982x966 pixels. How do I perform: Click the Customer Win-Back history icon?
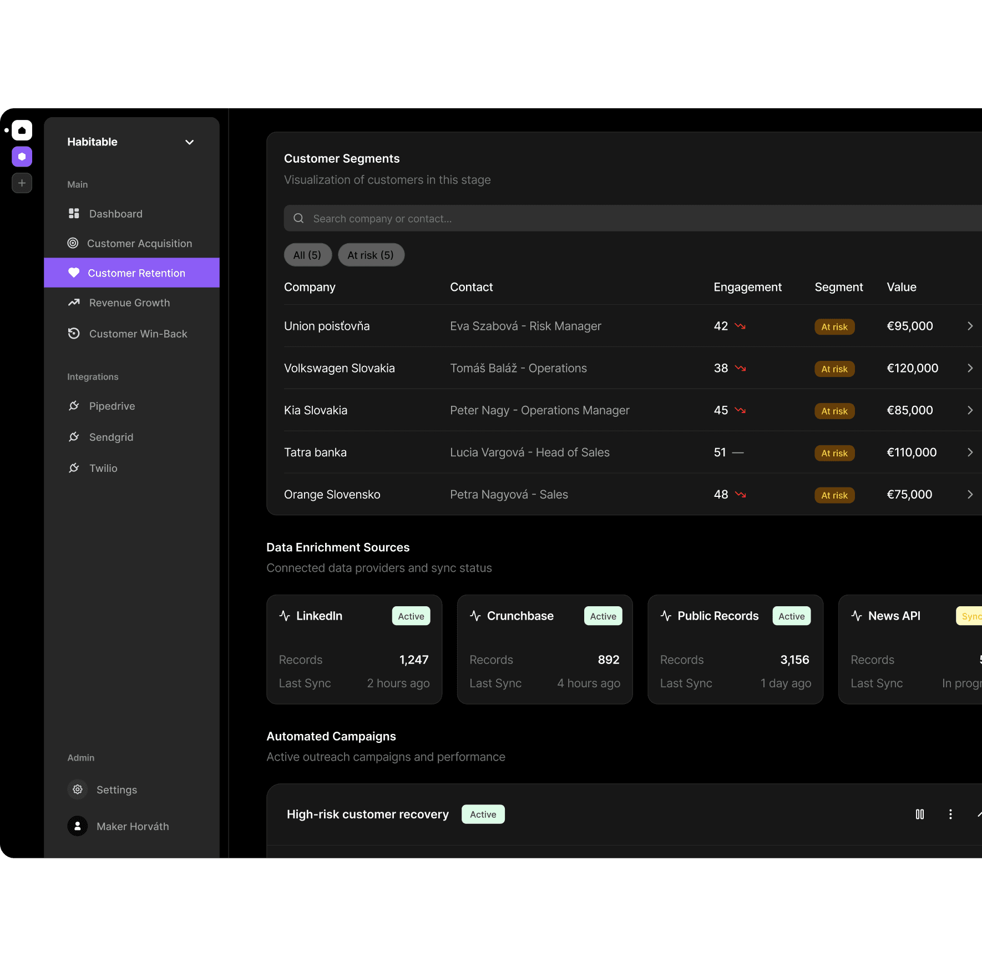point(74,333)
